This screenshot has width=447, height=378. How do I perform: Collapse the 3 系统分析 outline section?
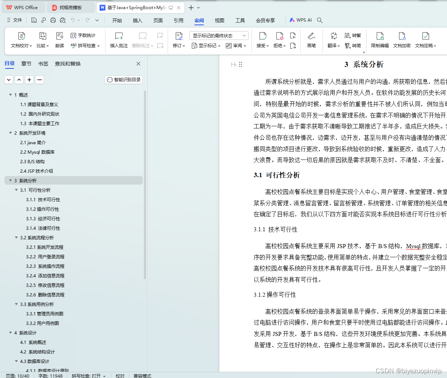[x=10, y=180]
